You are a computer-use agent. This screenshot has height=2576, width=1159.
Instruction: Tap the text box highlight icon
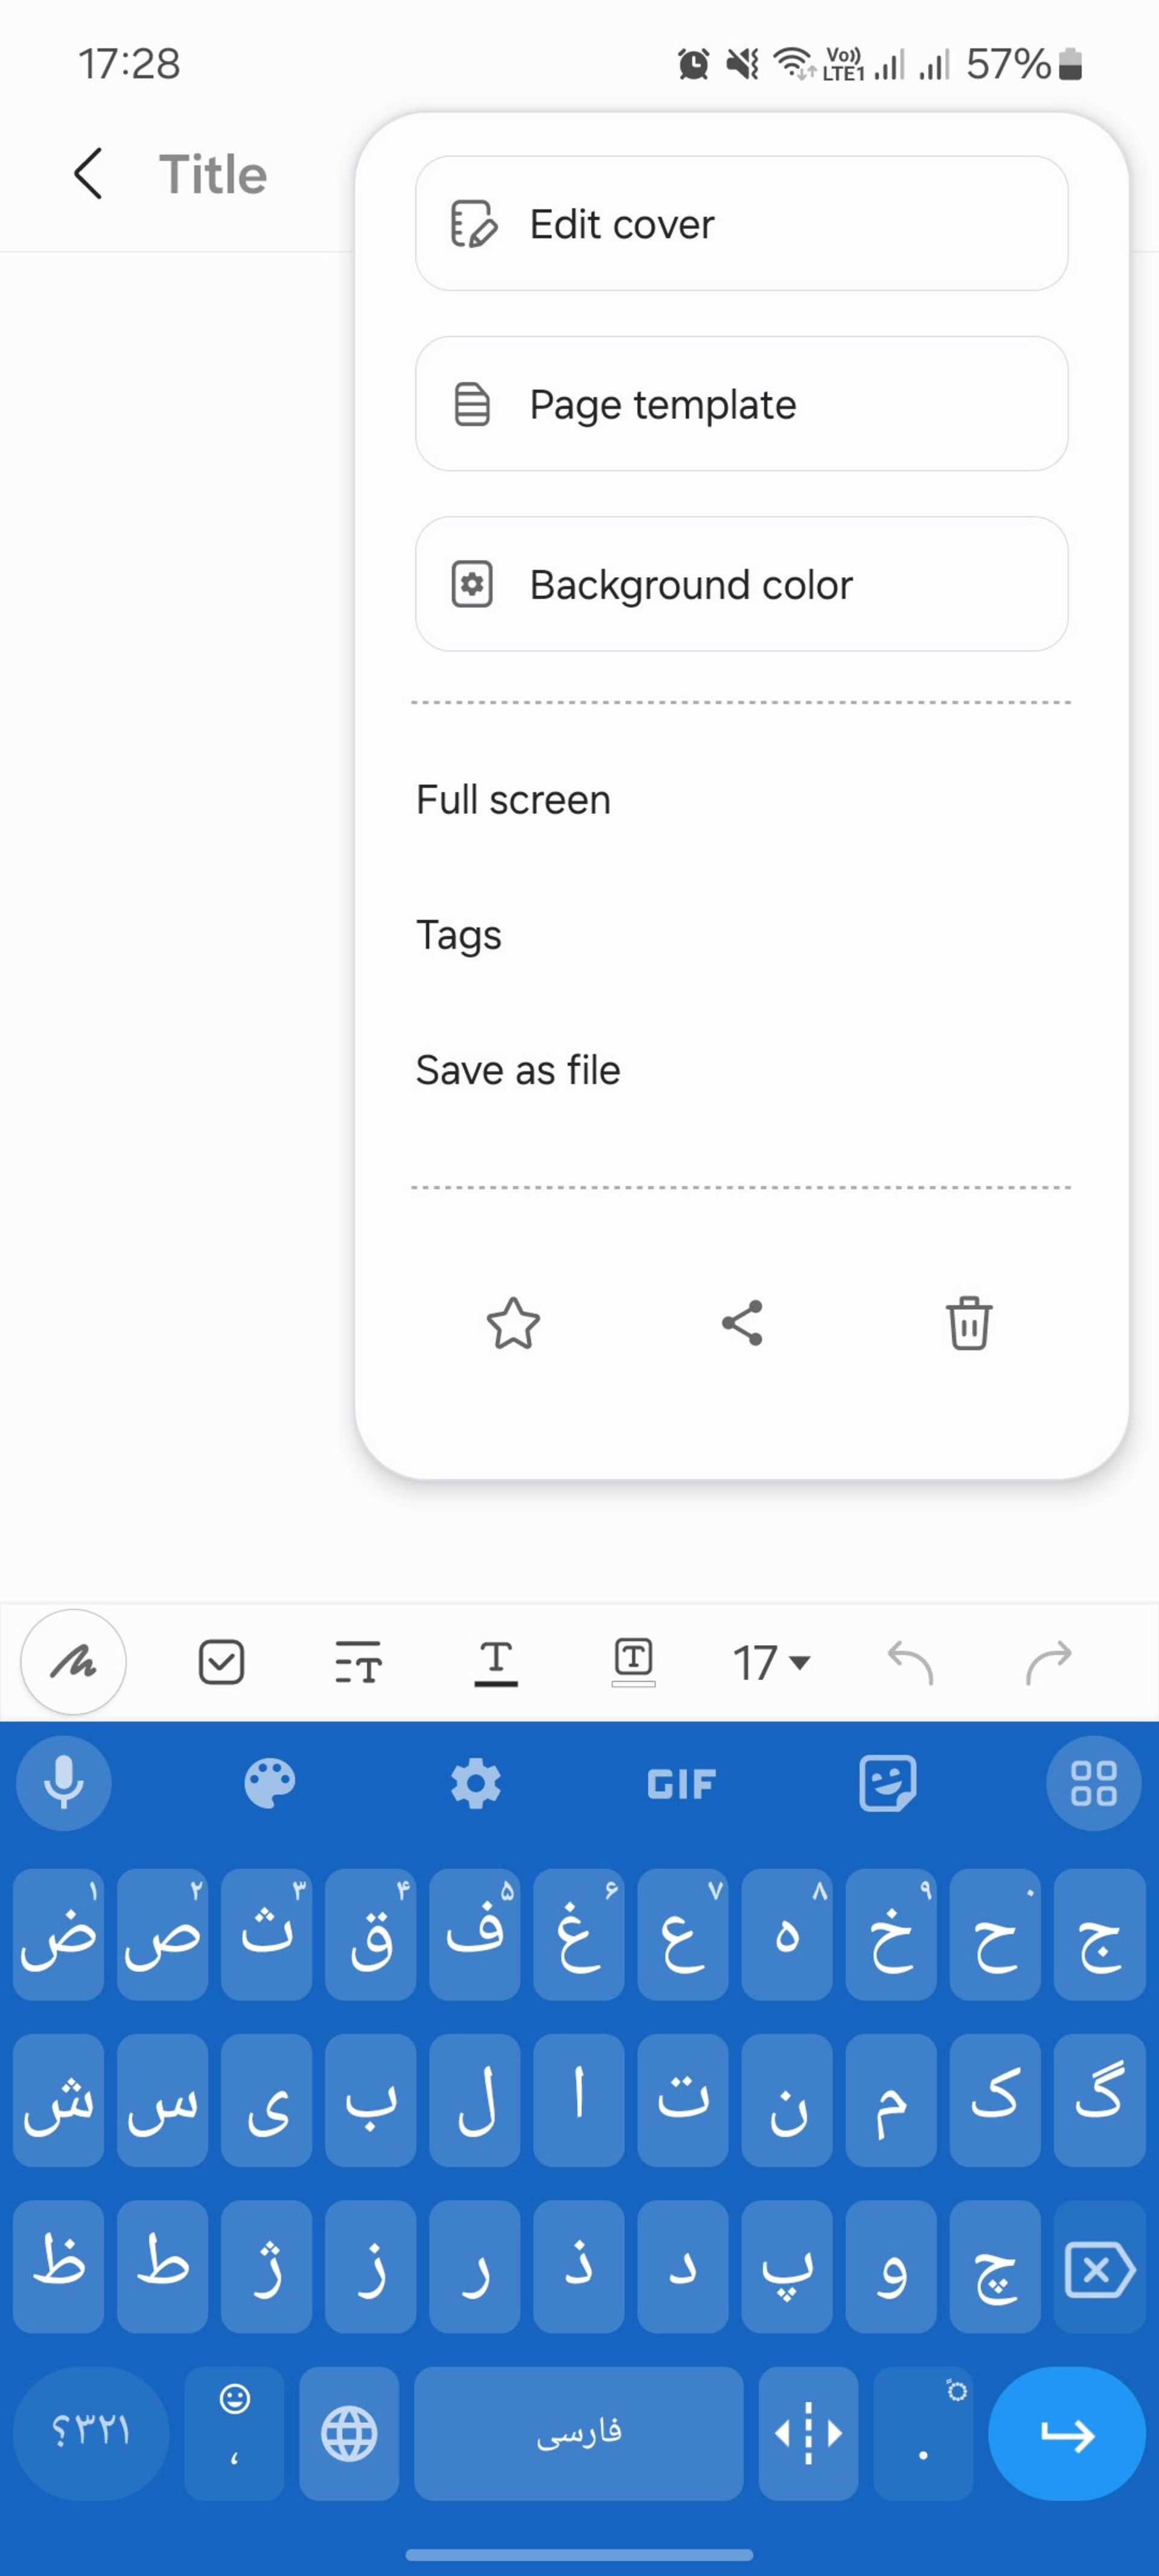pos(633,1662)
